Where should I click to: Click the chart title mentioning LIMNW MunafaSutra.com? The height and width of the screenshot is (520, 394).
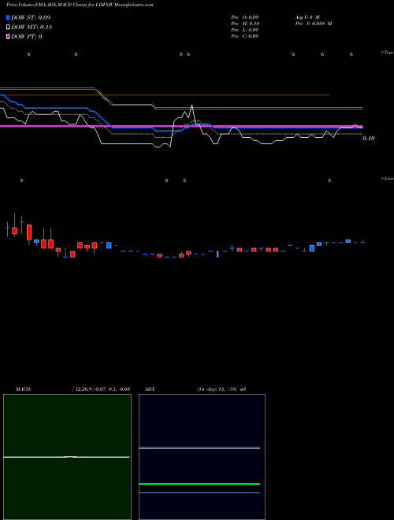[x=80, y=5]
